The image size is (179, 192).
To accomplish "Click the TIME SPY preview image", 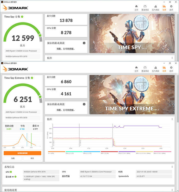I will tap(132, 33).
